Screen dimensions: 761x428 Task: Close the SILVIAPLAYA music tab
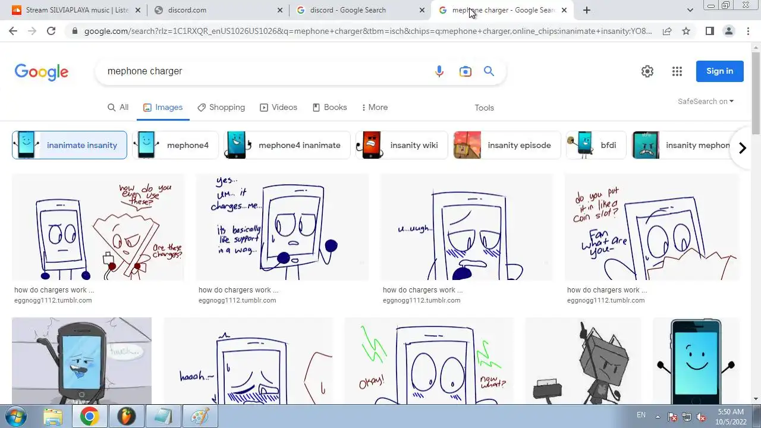pos(137,10)
